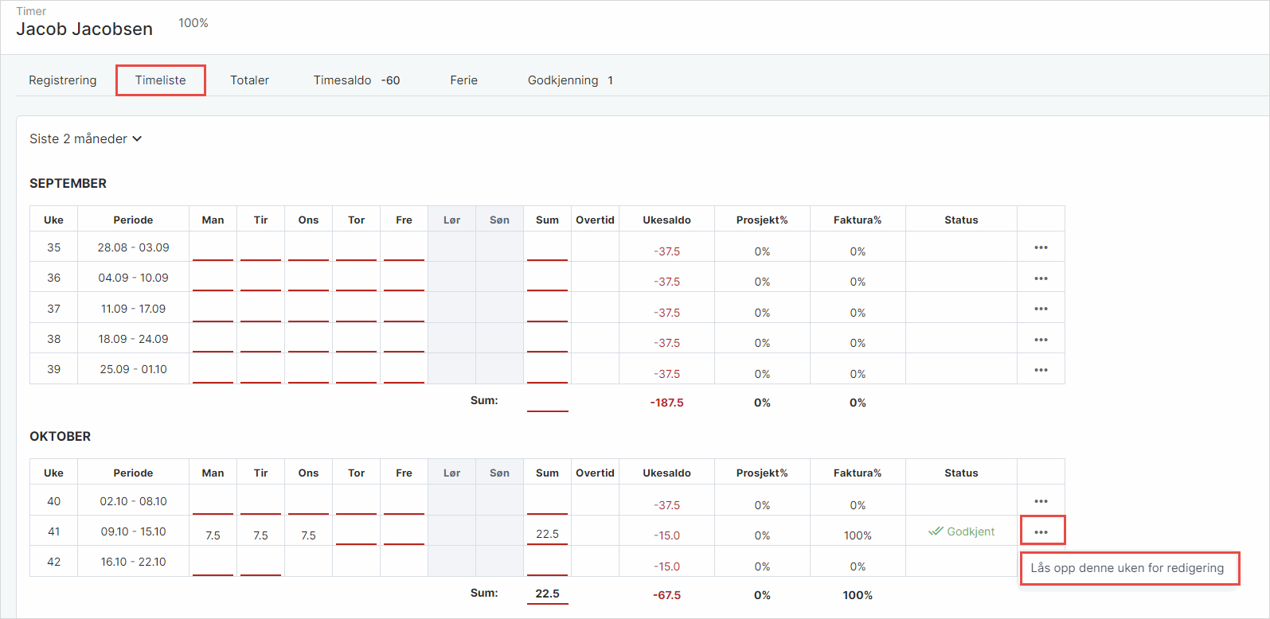Viewport: 1270px width, 619px height.
Task: Open the three-dot menu for week 35
Action: pos(1041,247)
